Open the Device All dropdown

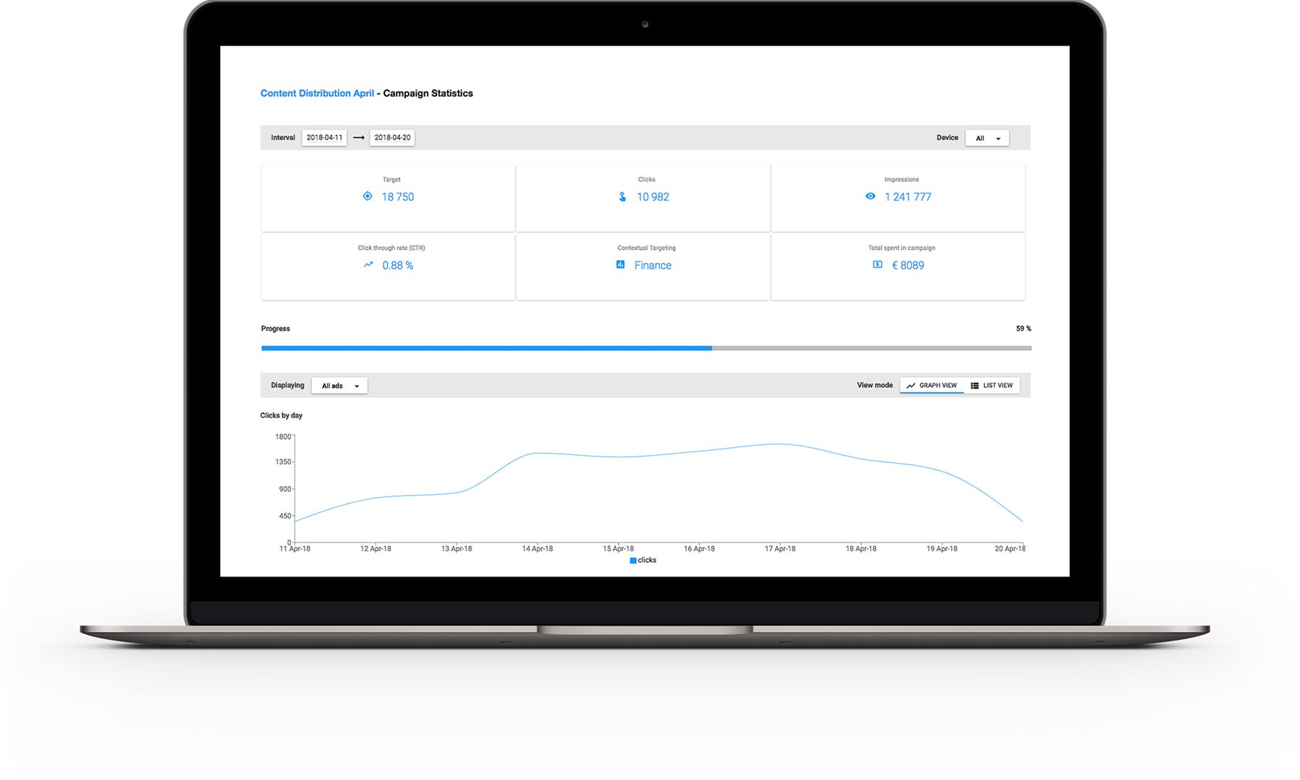pyautogui.click(x=987, y=138)
